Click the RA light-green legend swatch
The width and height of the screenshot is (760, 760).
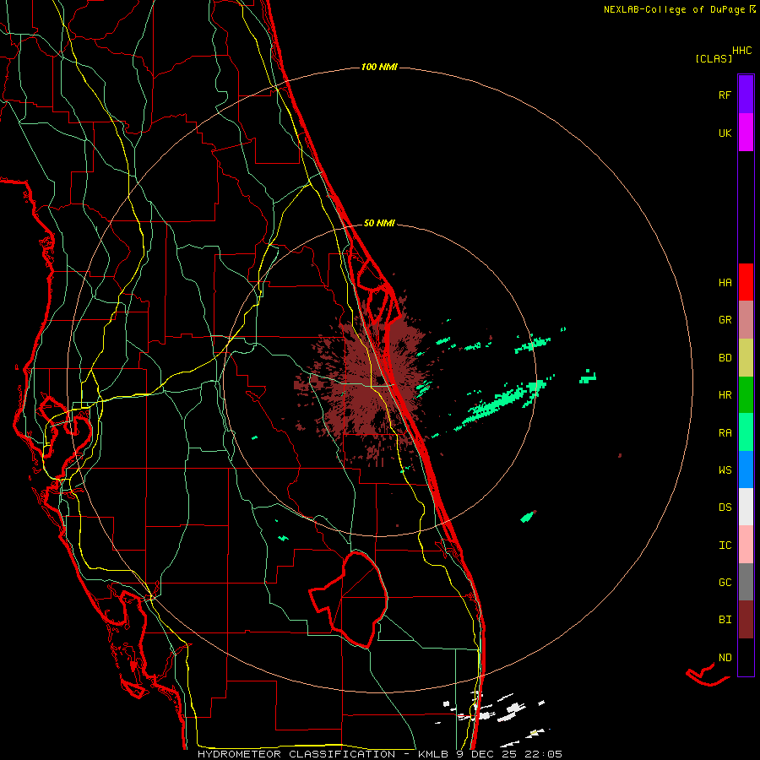tap(746, 432)
